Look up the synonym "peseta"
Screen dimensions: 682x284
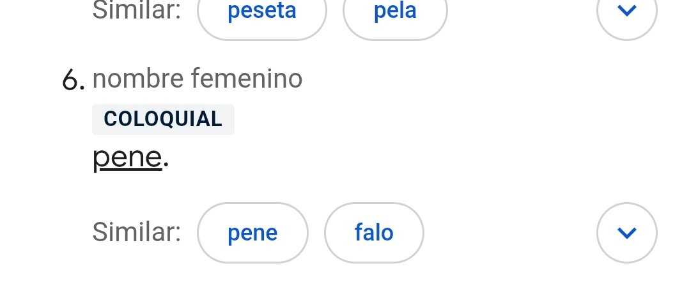tap(261, 12)
